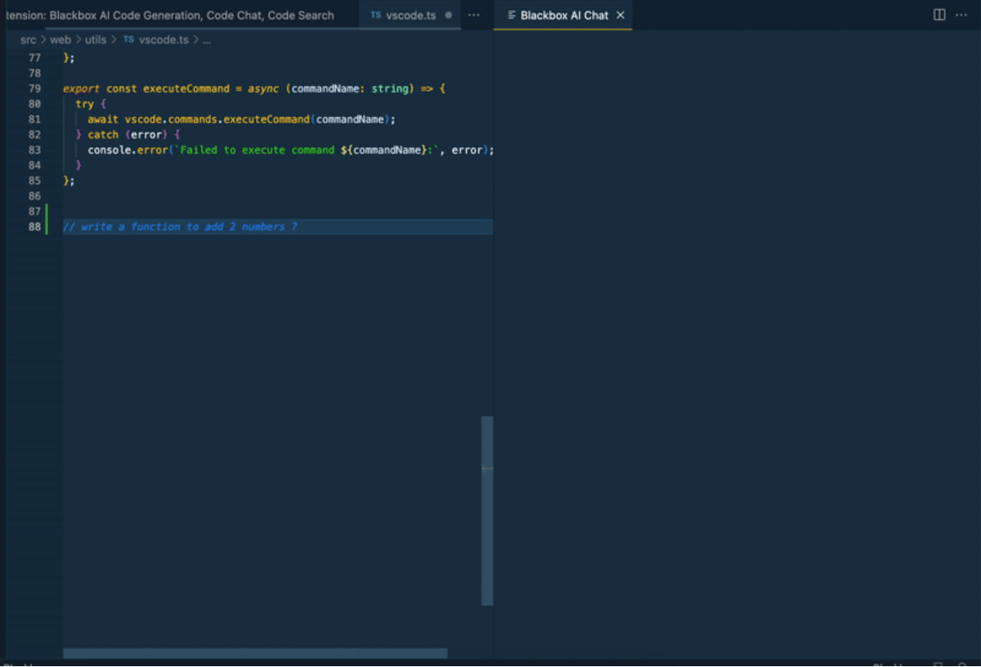The width and height of the screenshot is (981, 667).
Task: Click line number 83 in the gutter
Action: click(x=34, y=150)
